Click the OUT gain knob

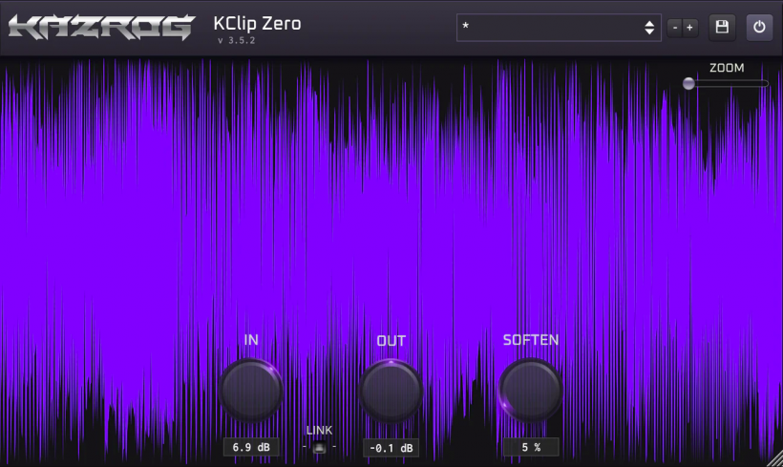(391, 390)
